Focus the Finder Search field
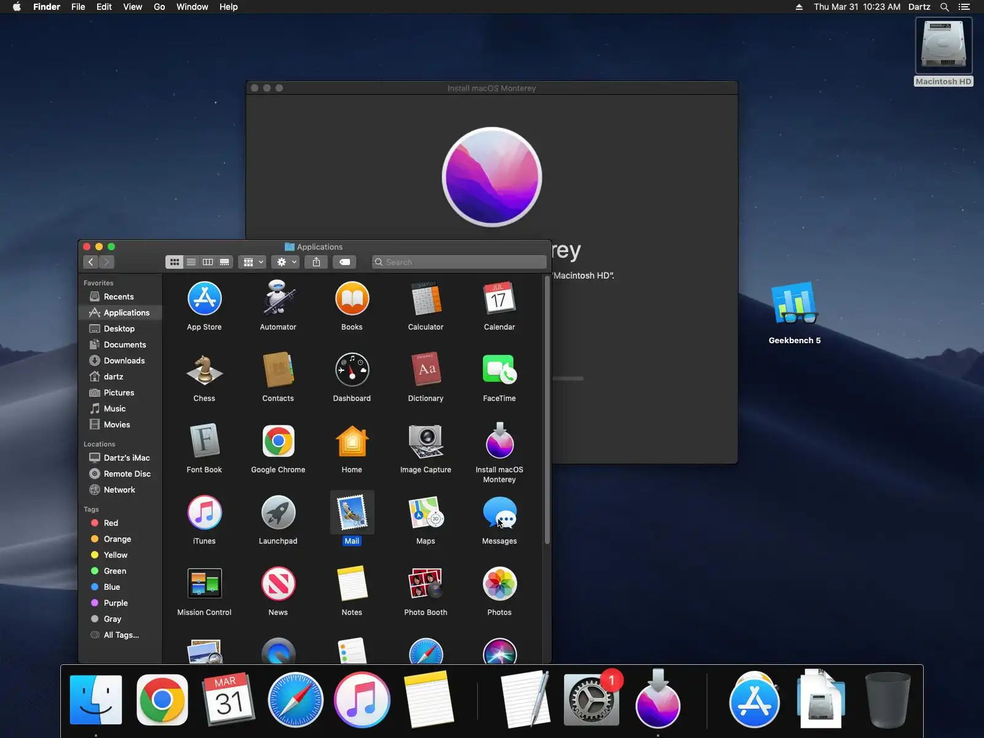Image resolution: width=984 pixels, height=738 pixels. point(459,262)
